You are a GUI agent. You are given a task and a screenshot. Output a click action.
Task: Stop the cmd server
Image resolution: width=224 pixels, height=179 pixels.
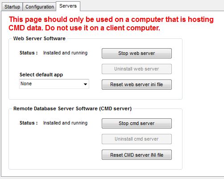click(137, 123)
